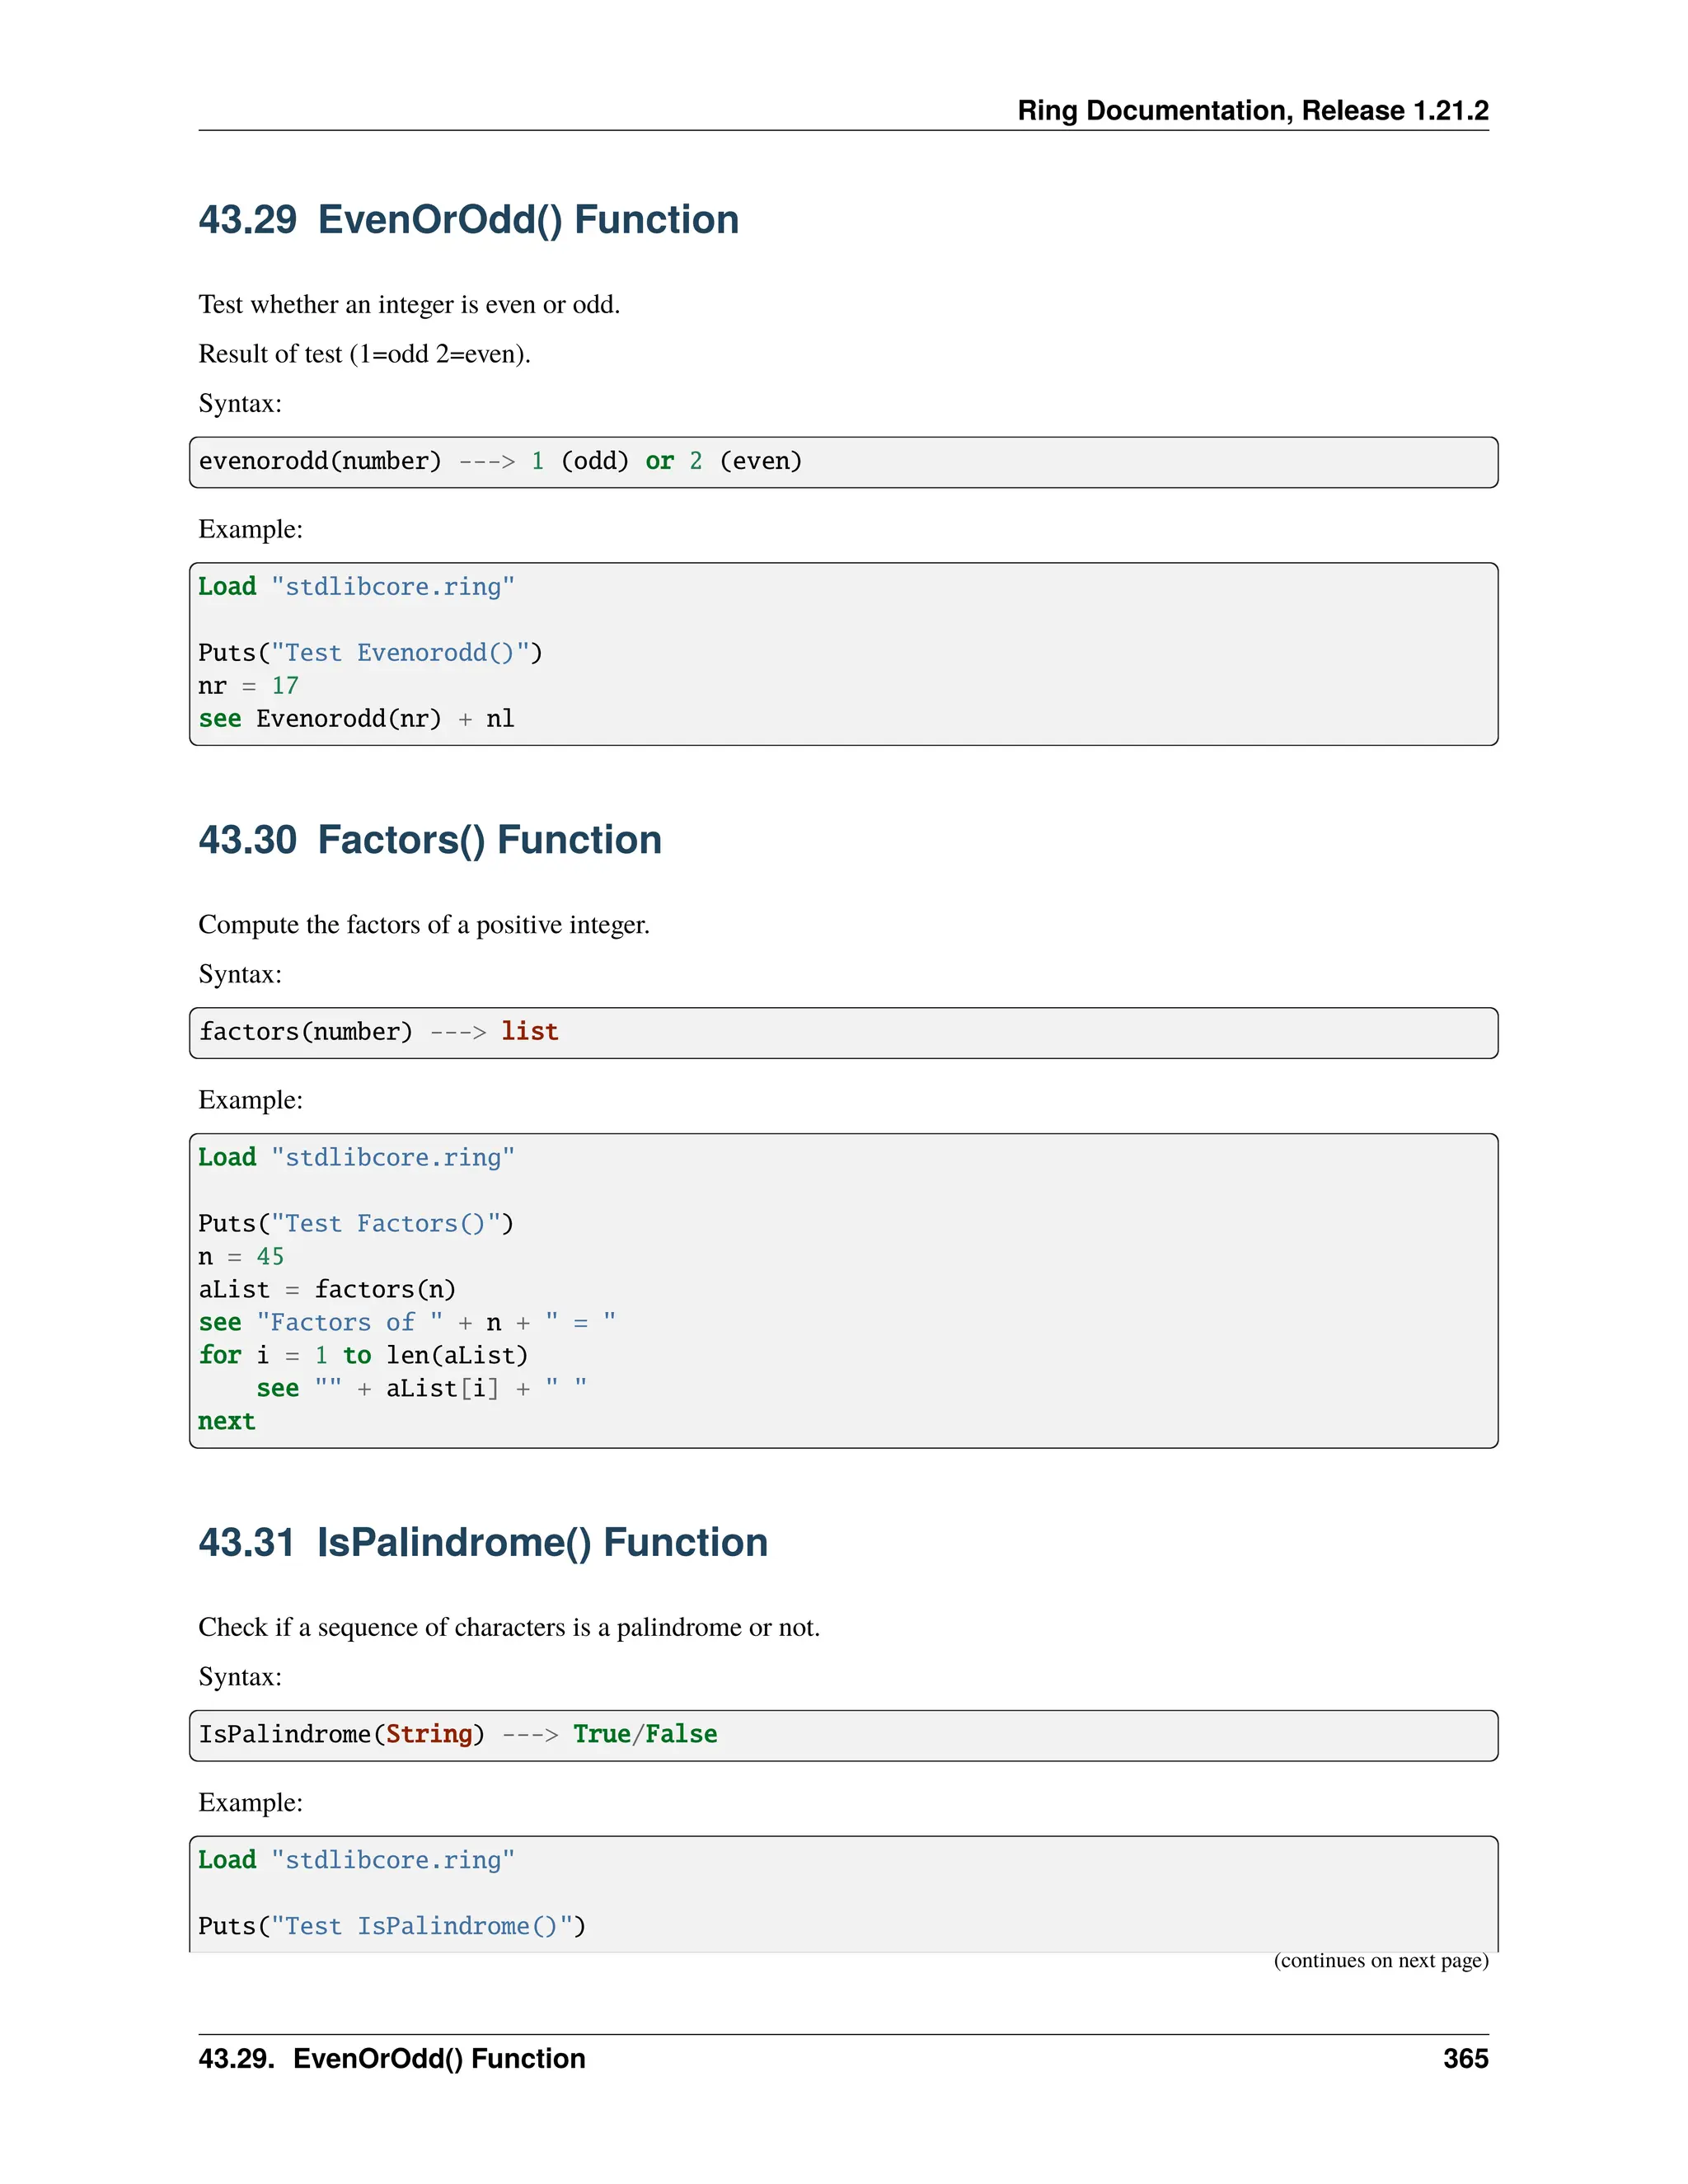Click the '(continues on next page)' note

tap(1380, 1960)
